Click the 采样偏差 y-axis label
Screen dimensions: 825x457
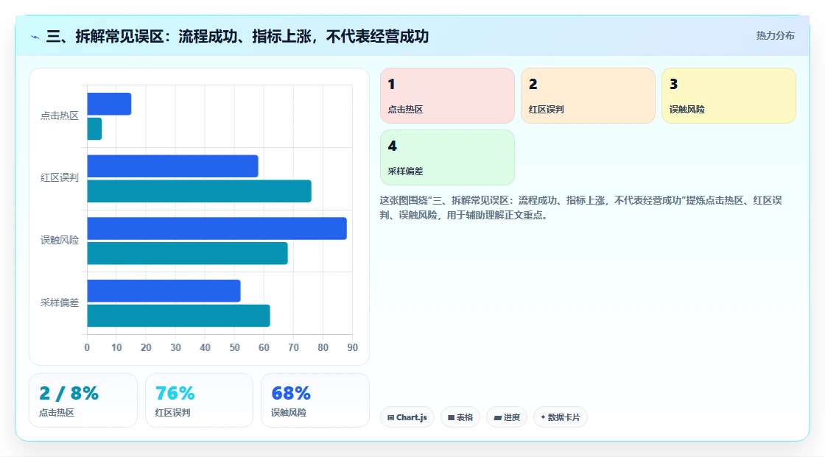(60, 303)
